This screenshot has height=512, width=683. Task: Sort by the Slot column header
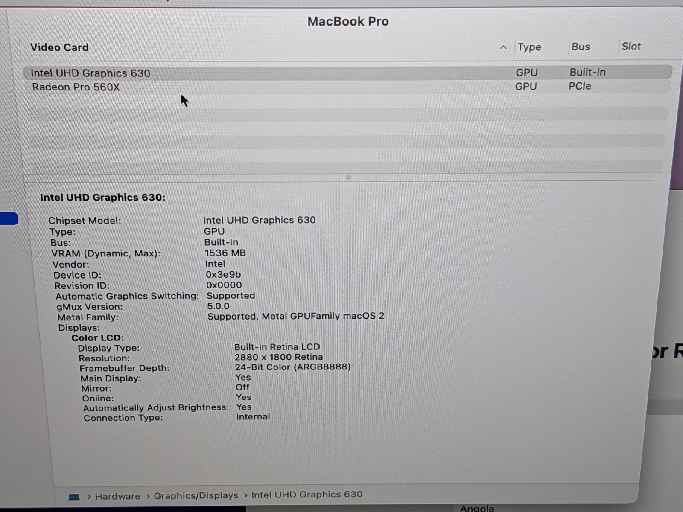(x=631, y=46)
